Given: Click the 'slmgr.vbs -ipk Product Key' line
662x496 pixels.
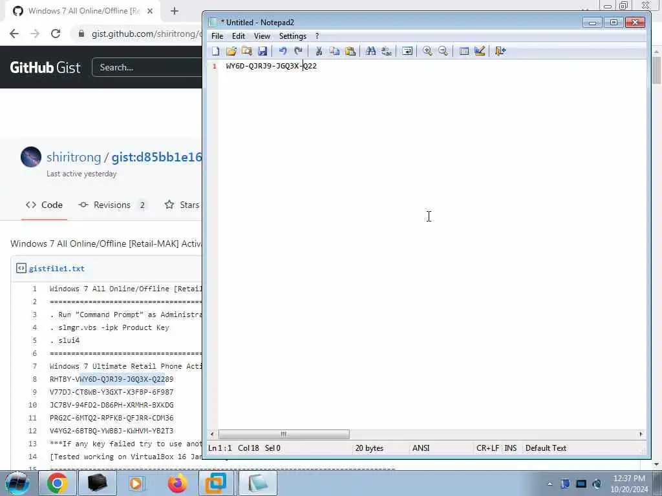Looking at the screenshot, I should click(109, 327).
